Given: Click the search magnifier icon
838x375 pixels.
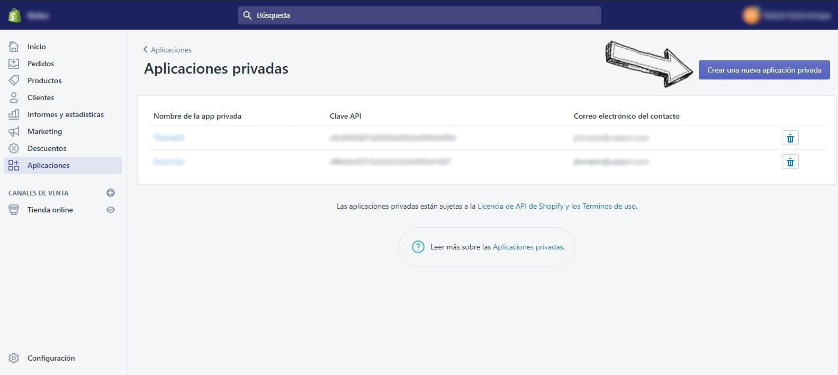Looking at the screenshot, I should (247, 15).
